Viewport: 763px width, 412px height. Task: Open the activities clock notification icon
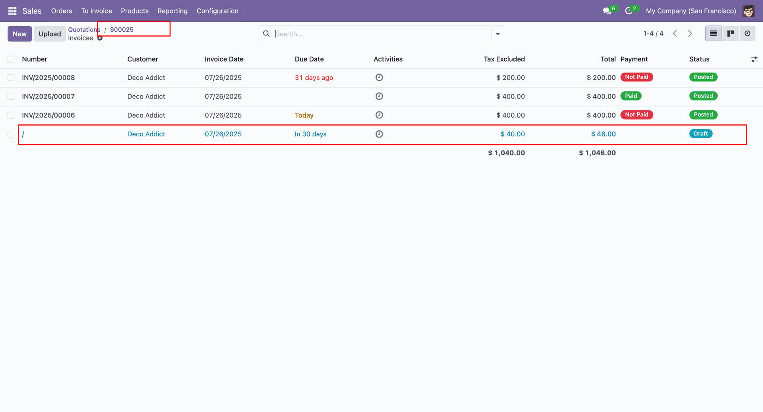click(629, 11)
